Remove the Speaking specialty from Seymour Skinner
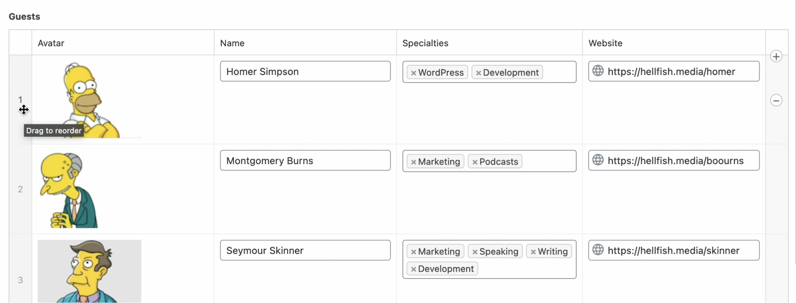Viewport: 796px width, 303px height. coord(474,251)
